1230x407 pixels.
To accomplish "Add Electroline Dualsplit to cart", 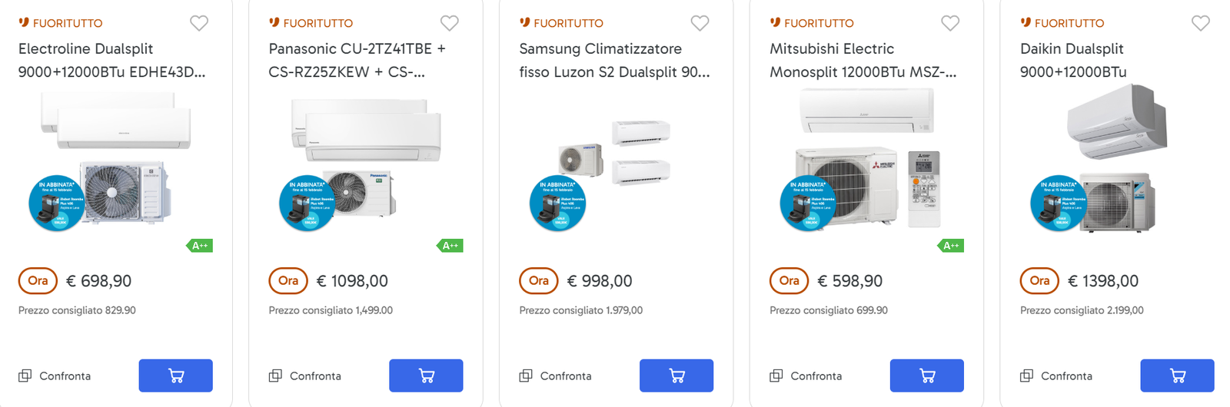I will 175,376.
